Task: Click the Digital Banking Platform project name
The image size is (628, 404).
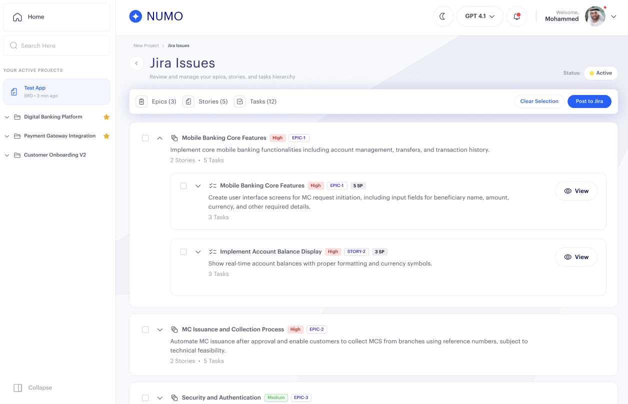Action: pyautogui.click(x=53, y=117)
